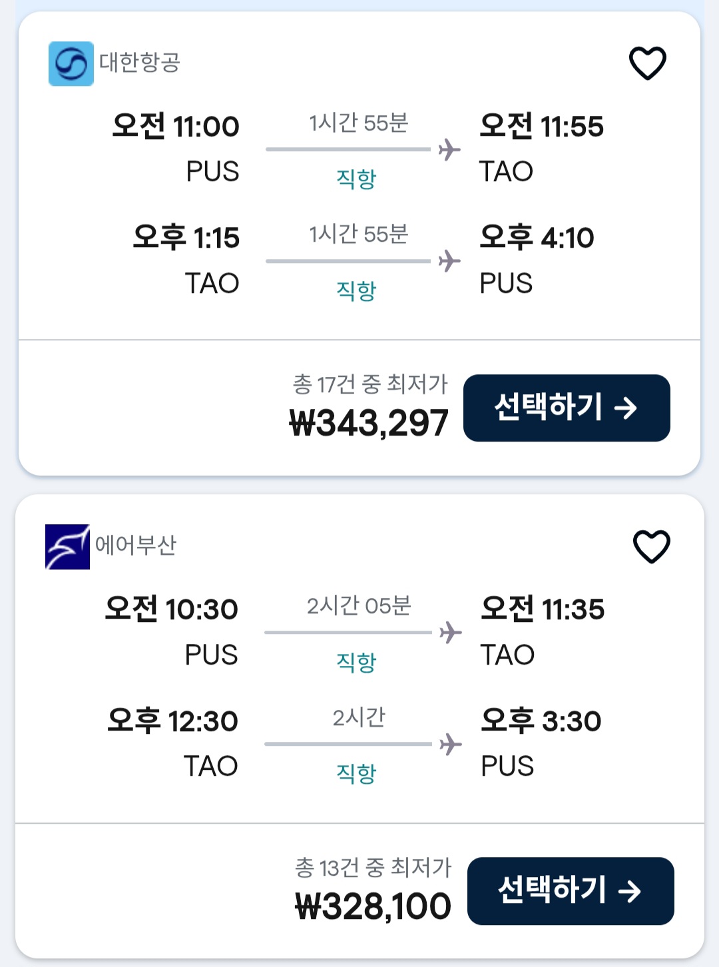Save the 대한항공 flight with the heart icon
The width and height of the screenshot is (719, 967).
(647, 63)
